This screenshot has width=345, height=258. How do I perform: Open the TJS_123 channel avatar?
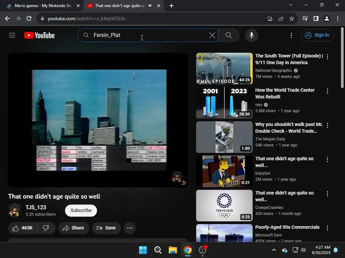[15, 210]
